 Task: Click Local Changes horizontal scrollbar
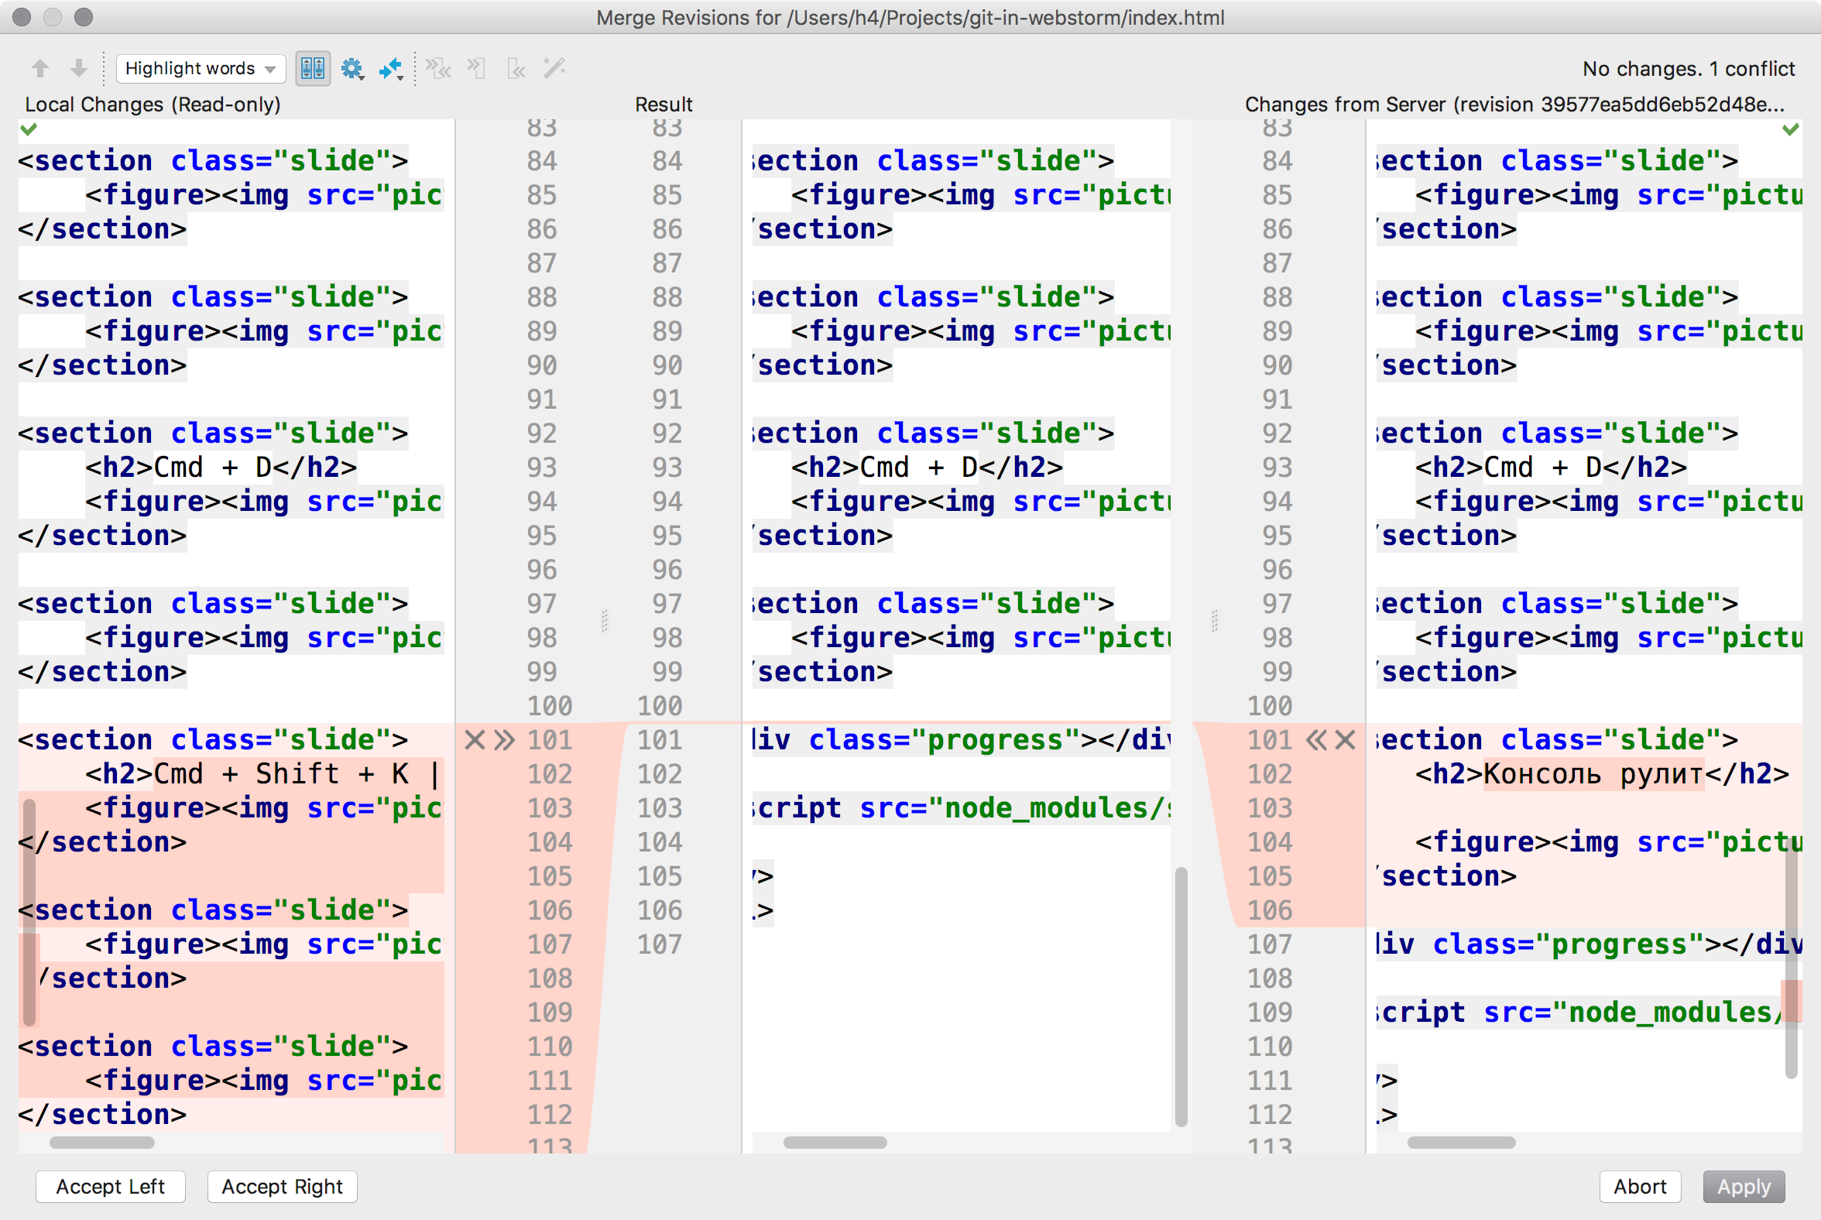point(102,1142)
